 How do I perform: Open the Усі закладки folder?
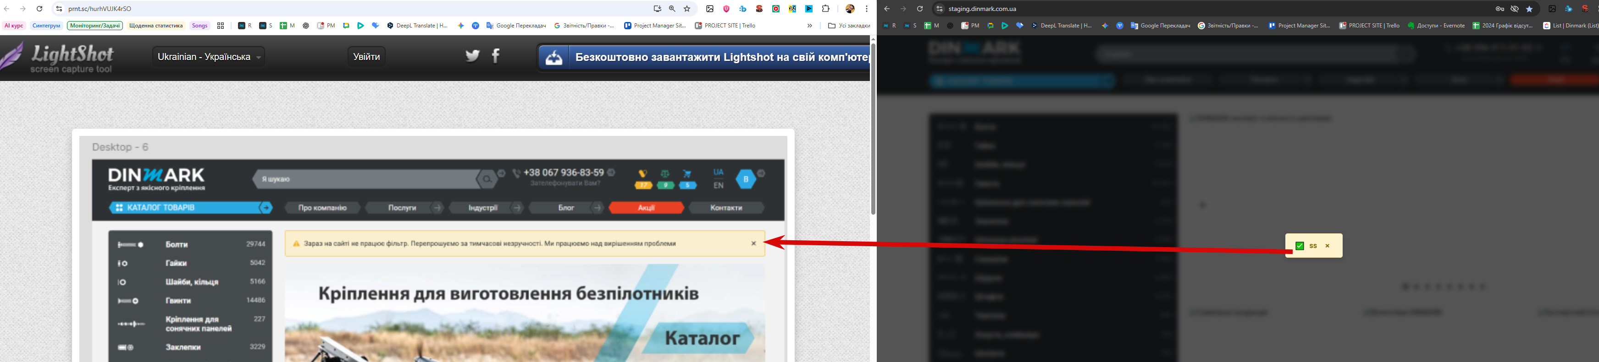[848, 26]
